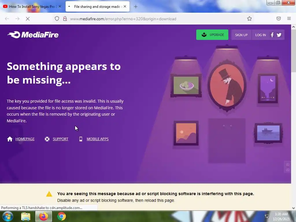Open MOBILE APPS link
The width and height of the screenshot is (296, 222).
[x=98, y=139]
